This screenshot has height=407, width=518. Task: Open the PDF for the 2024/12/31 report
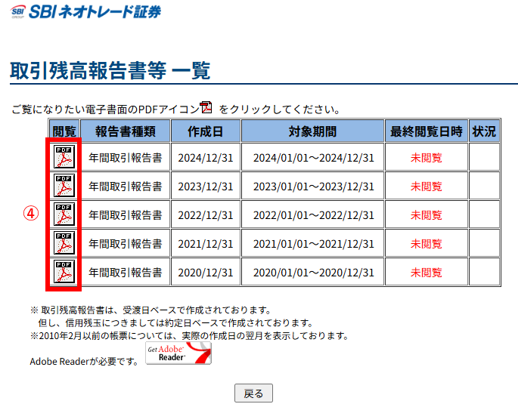[x=64, y=157]
